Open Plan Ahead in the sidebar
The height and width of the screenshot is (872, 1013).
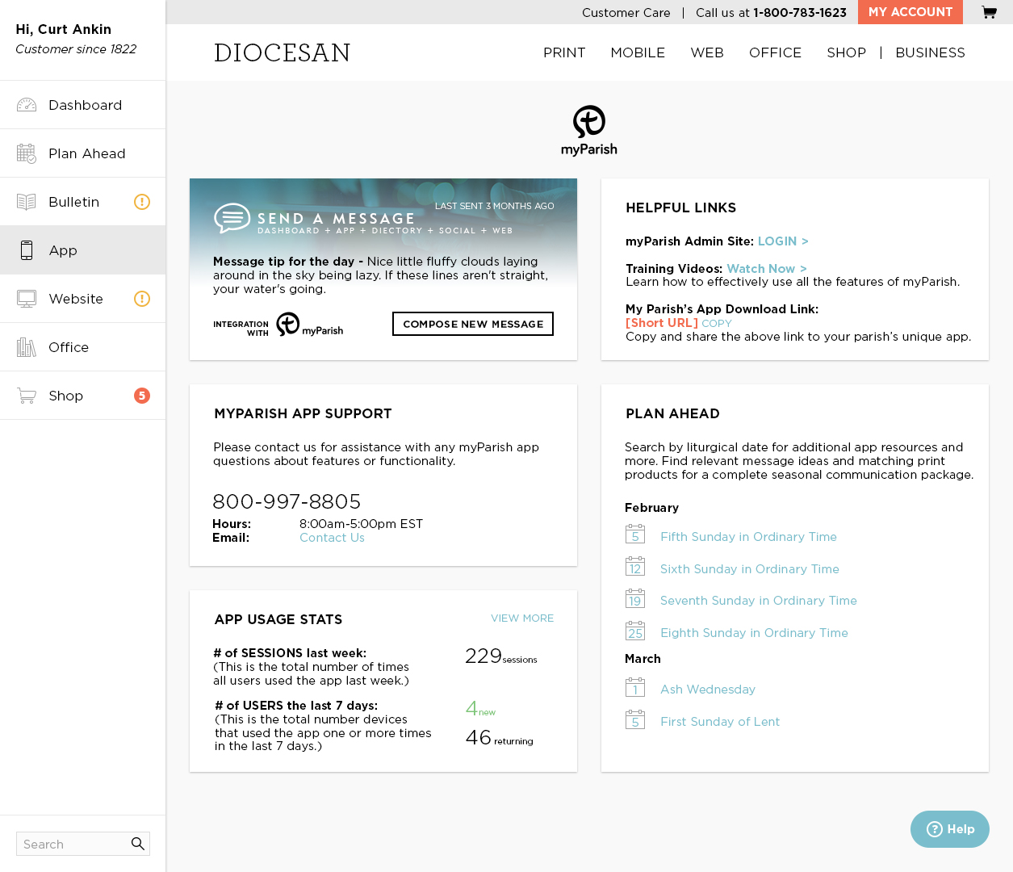coord(86,153)
